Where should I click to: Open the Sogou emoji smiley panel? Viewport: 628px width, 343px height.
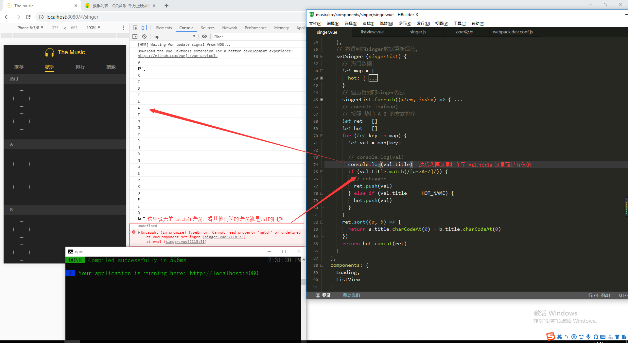tap(574, 337)
